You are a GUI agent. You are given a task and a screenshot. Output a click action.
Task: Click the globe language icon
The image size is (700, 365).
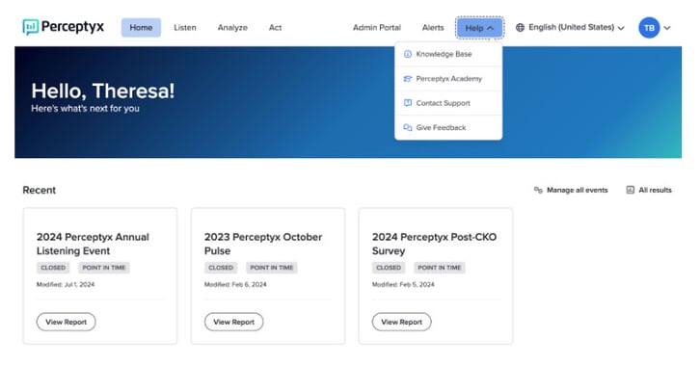[x=520, y=28]
